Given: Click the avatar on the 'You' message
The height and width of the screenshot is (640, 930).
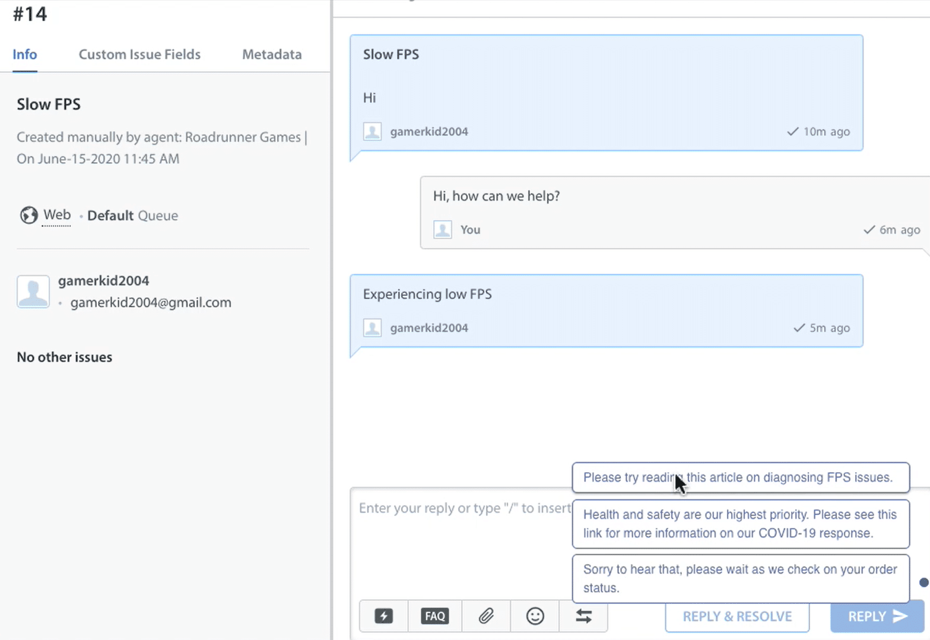Looking at the screenshot, I should click(x=442, y=230).
